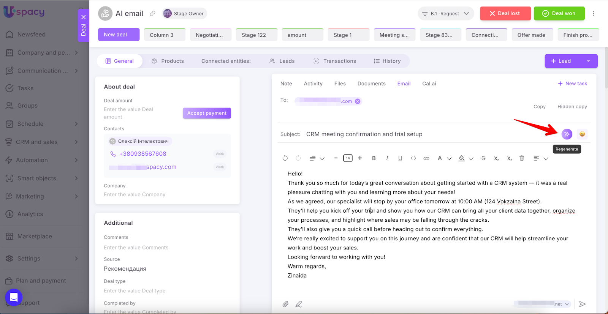Screen dimensions: 608x314
Task: Click the attach file paperclip icon
Action: 285,304
